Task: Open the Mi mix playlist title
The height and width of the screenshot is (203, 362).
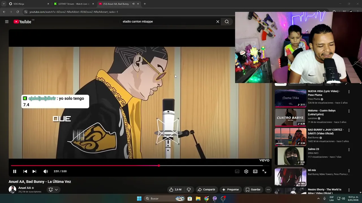Action: coord(312,170)
